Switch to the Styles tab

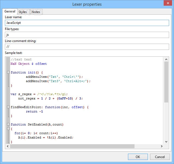(23, 12)
